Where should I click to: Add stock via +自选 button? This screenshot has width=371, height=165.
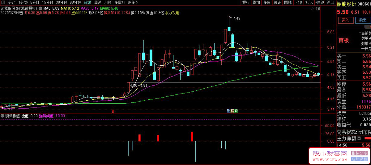click(320, 2)
